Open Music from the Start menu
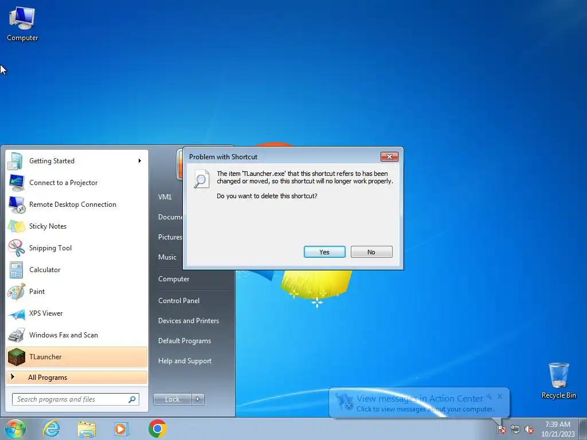The height and width of the screenshot is (440, 587). coord(167,257)
